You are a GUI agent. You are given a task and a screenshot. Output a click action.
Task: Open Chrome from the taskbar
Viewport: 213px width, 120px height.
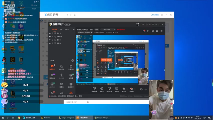[19, 118]
